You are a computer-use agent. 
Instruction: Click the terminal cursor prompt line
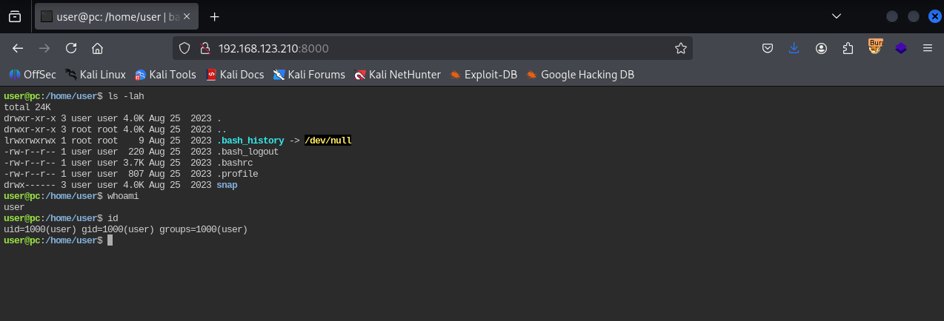pos(110,240)
